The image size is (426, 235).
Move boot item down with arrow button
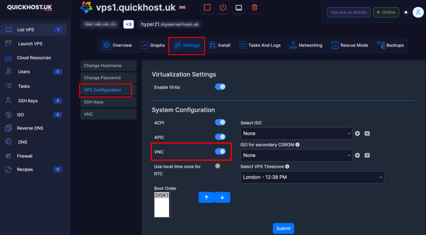(222, 197)
